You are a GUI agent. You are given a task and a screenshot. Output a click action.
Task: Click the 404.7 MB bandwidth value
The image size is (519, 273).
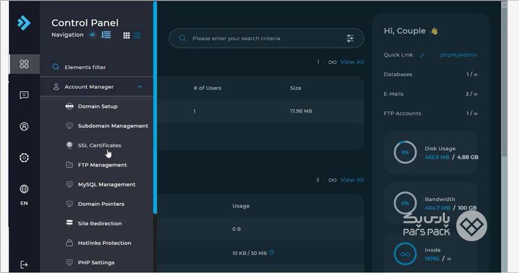point(437,208)
